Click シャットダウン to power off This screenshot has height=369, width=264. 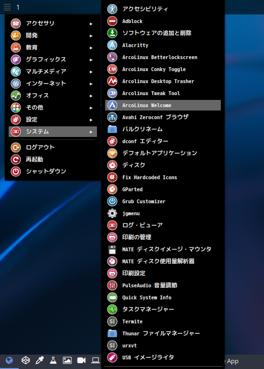(x=53, y=172)
